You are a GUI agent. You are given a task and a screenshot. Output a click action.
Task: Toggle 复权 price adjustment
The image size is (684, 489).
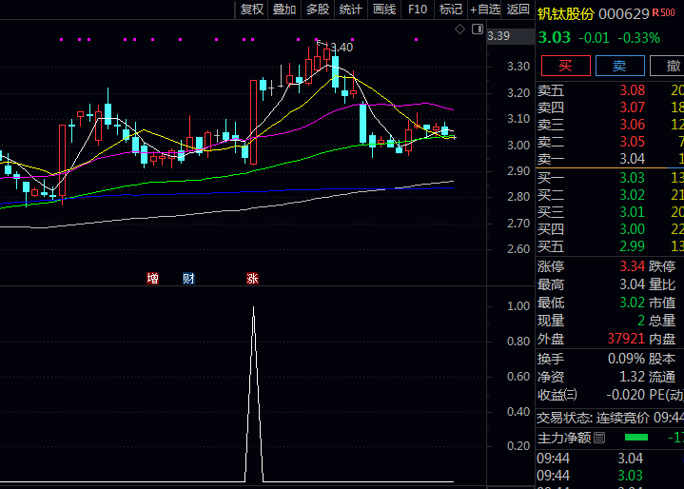pos(252,10)
